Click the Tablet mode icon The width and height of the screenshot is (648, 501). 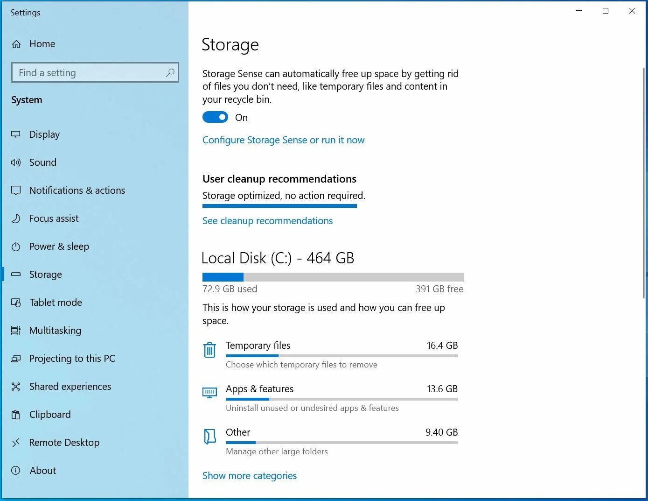pos(16,303)
